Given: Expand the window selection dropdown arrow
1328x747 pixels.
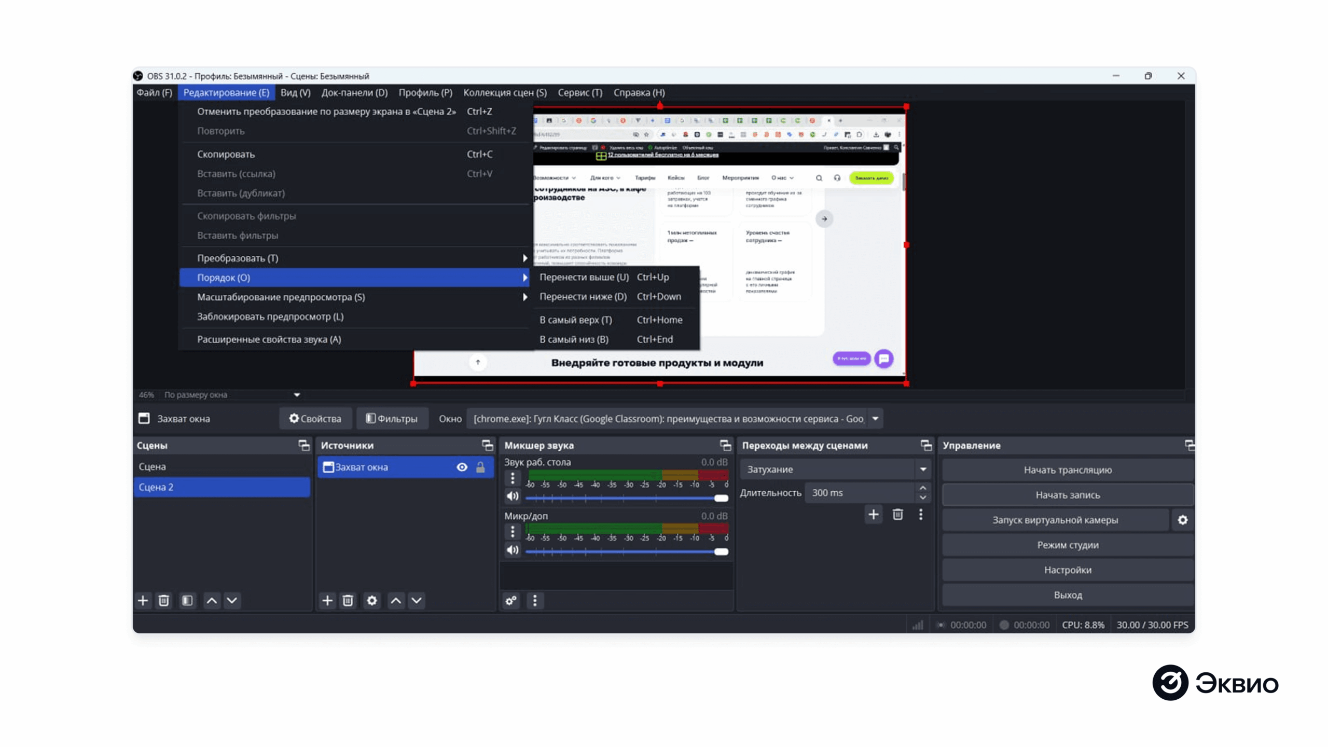Looking at the screenshot, I should 875,419.
